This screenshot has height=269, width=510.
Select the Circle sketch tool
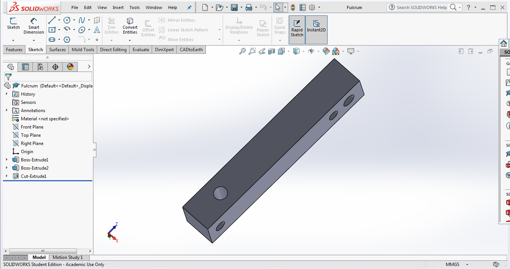67,20
